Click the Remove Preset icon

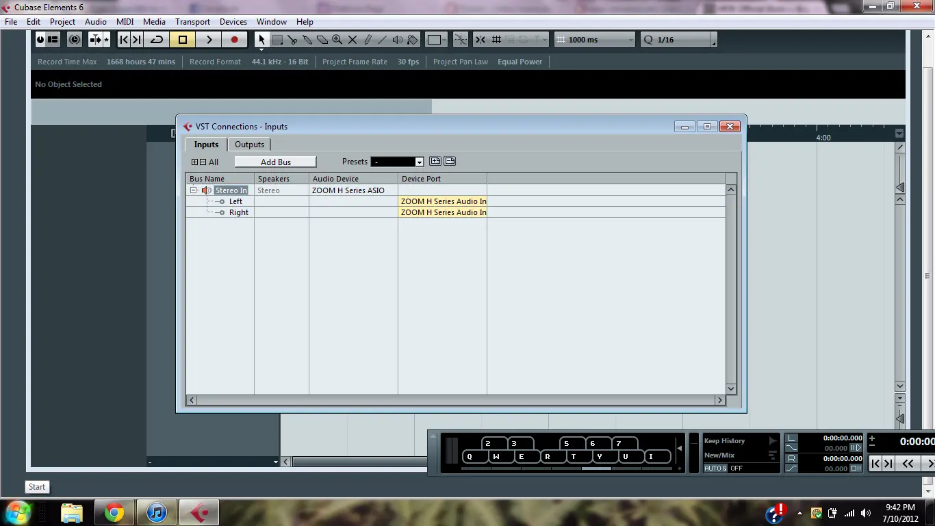(450, 162)
